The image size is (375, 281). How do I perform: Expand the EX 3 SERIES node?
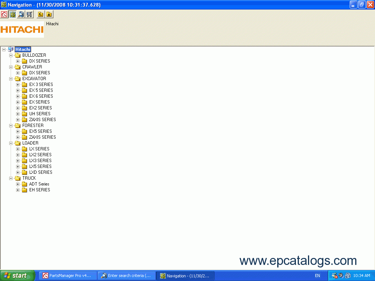[x=18, y=85]
